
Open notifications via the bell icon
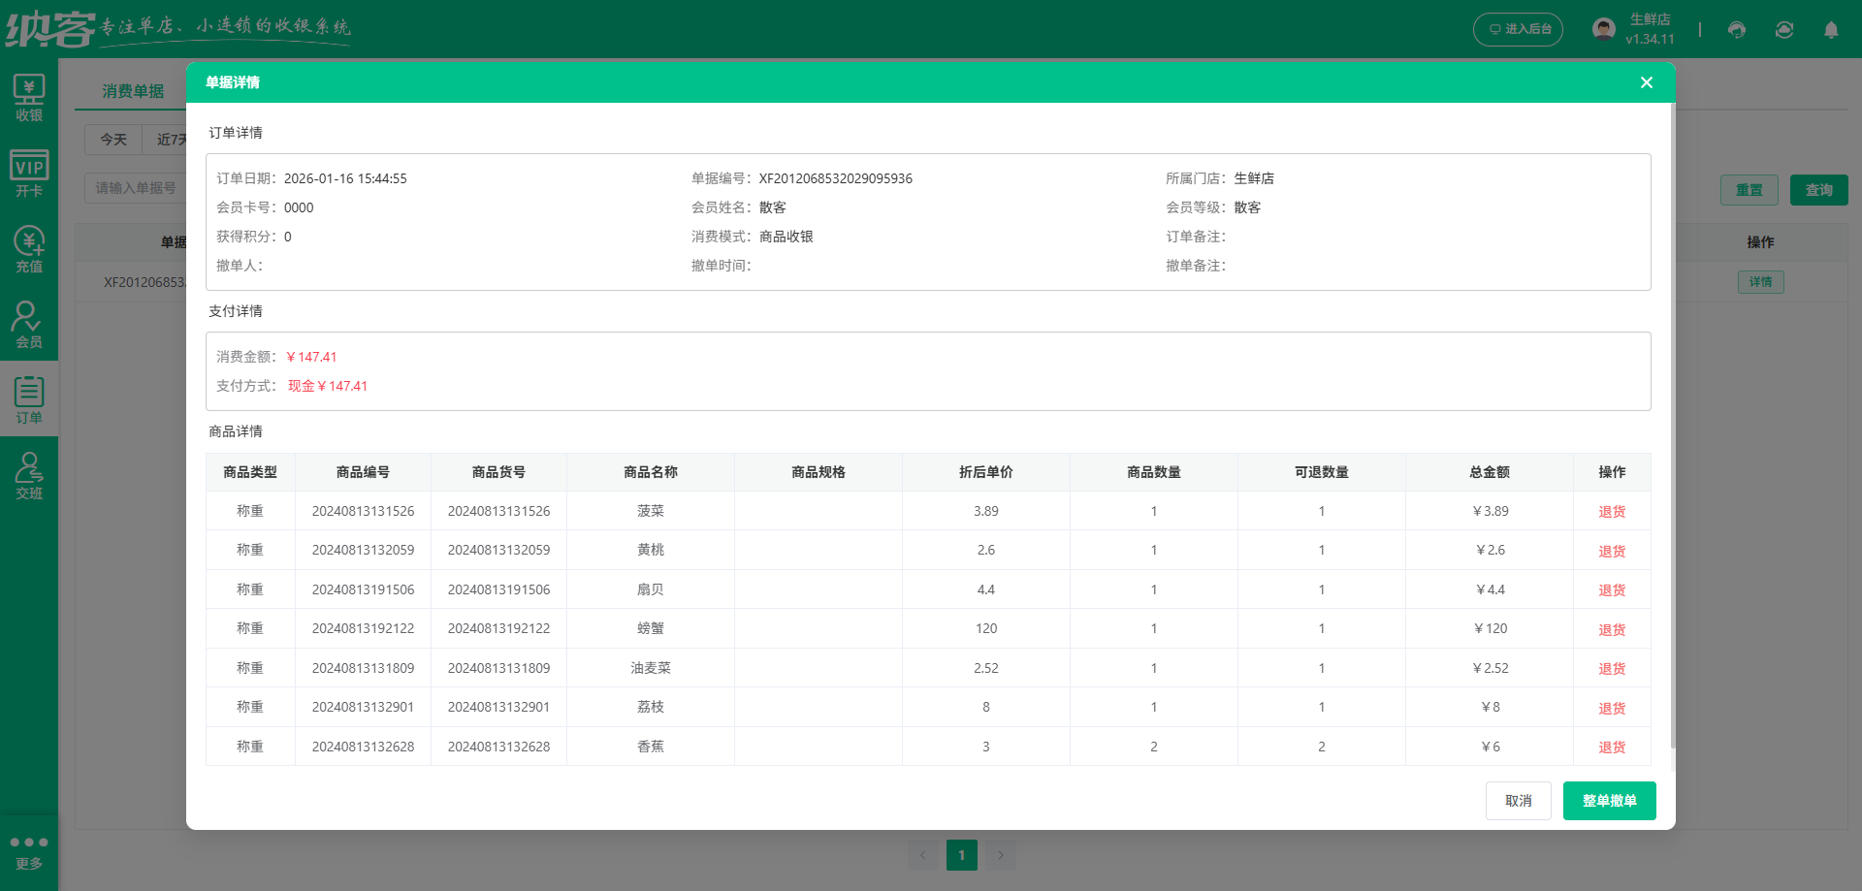tap(1831, 30)
